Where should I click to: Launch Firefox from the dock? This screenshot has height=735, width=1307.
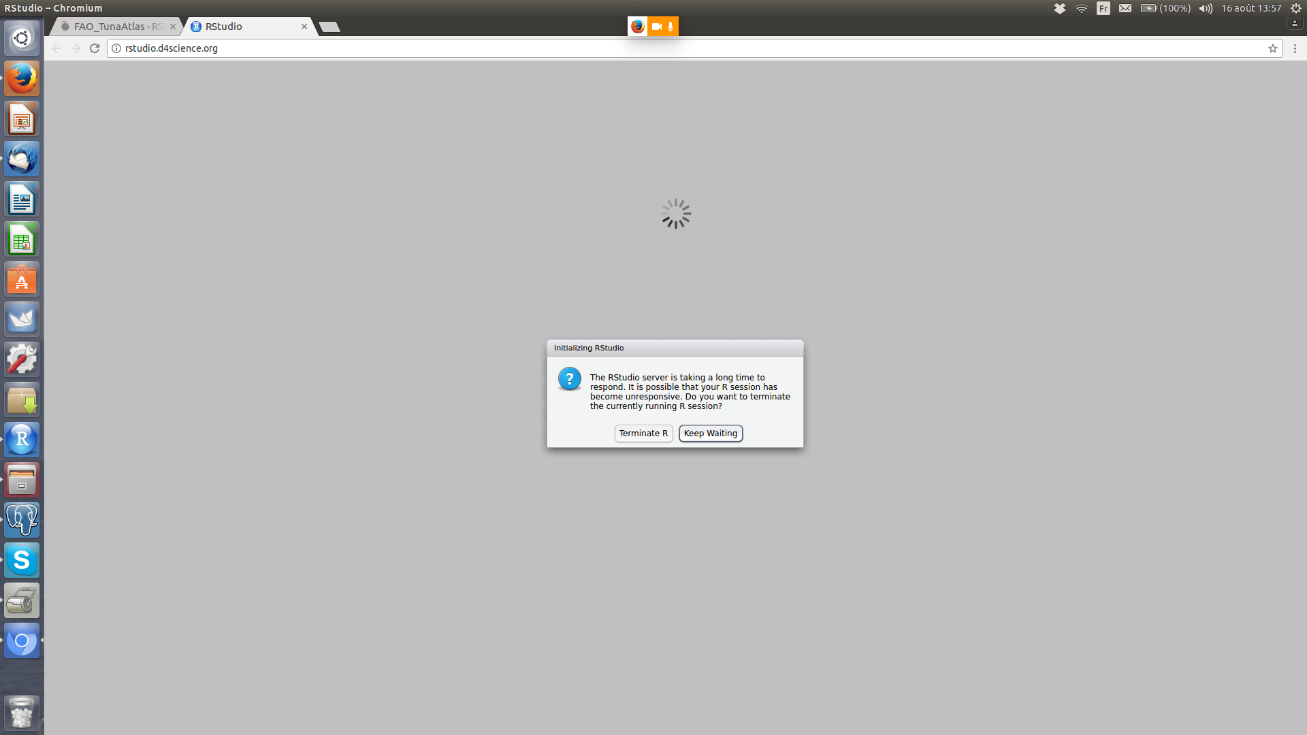(22, 78)
